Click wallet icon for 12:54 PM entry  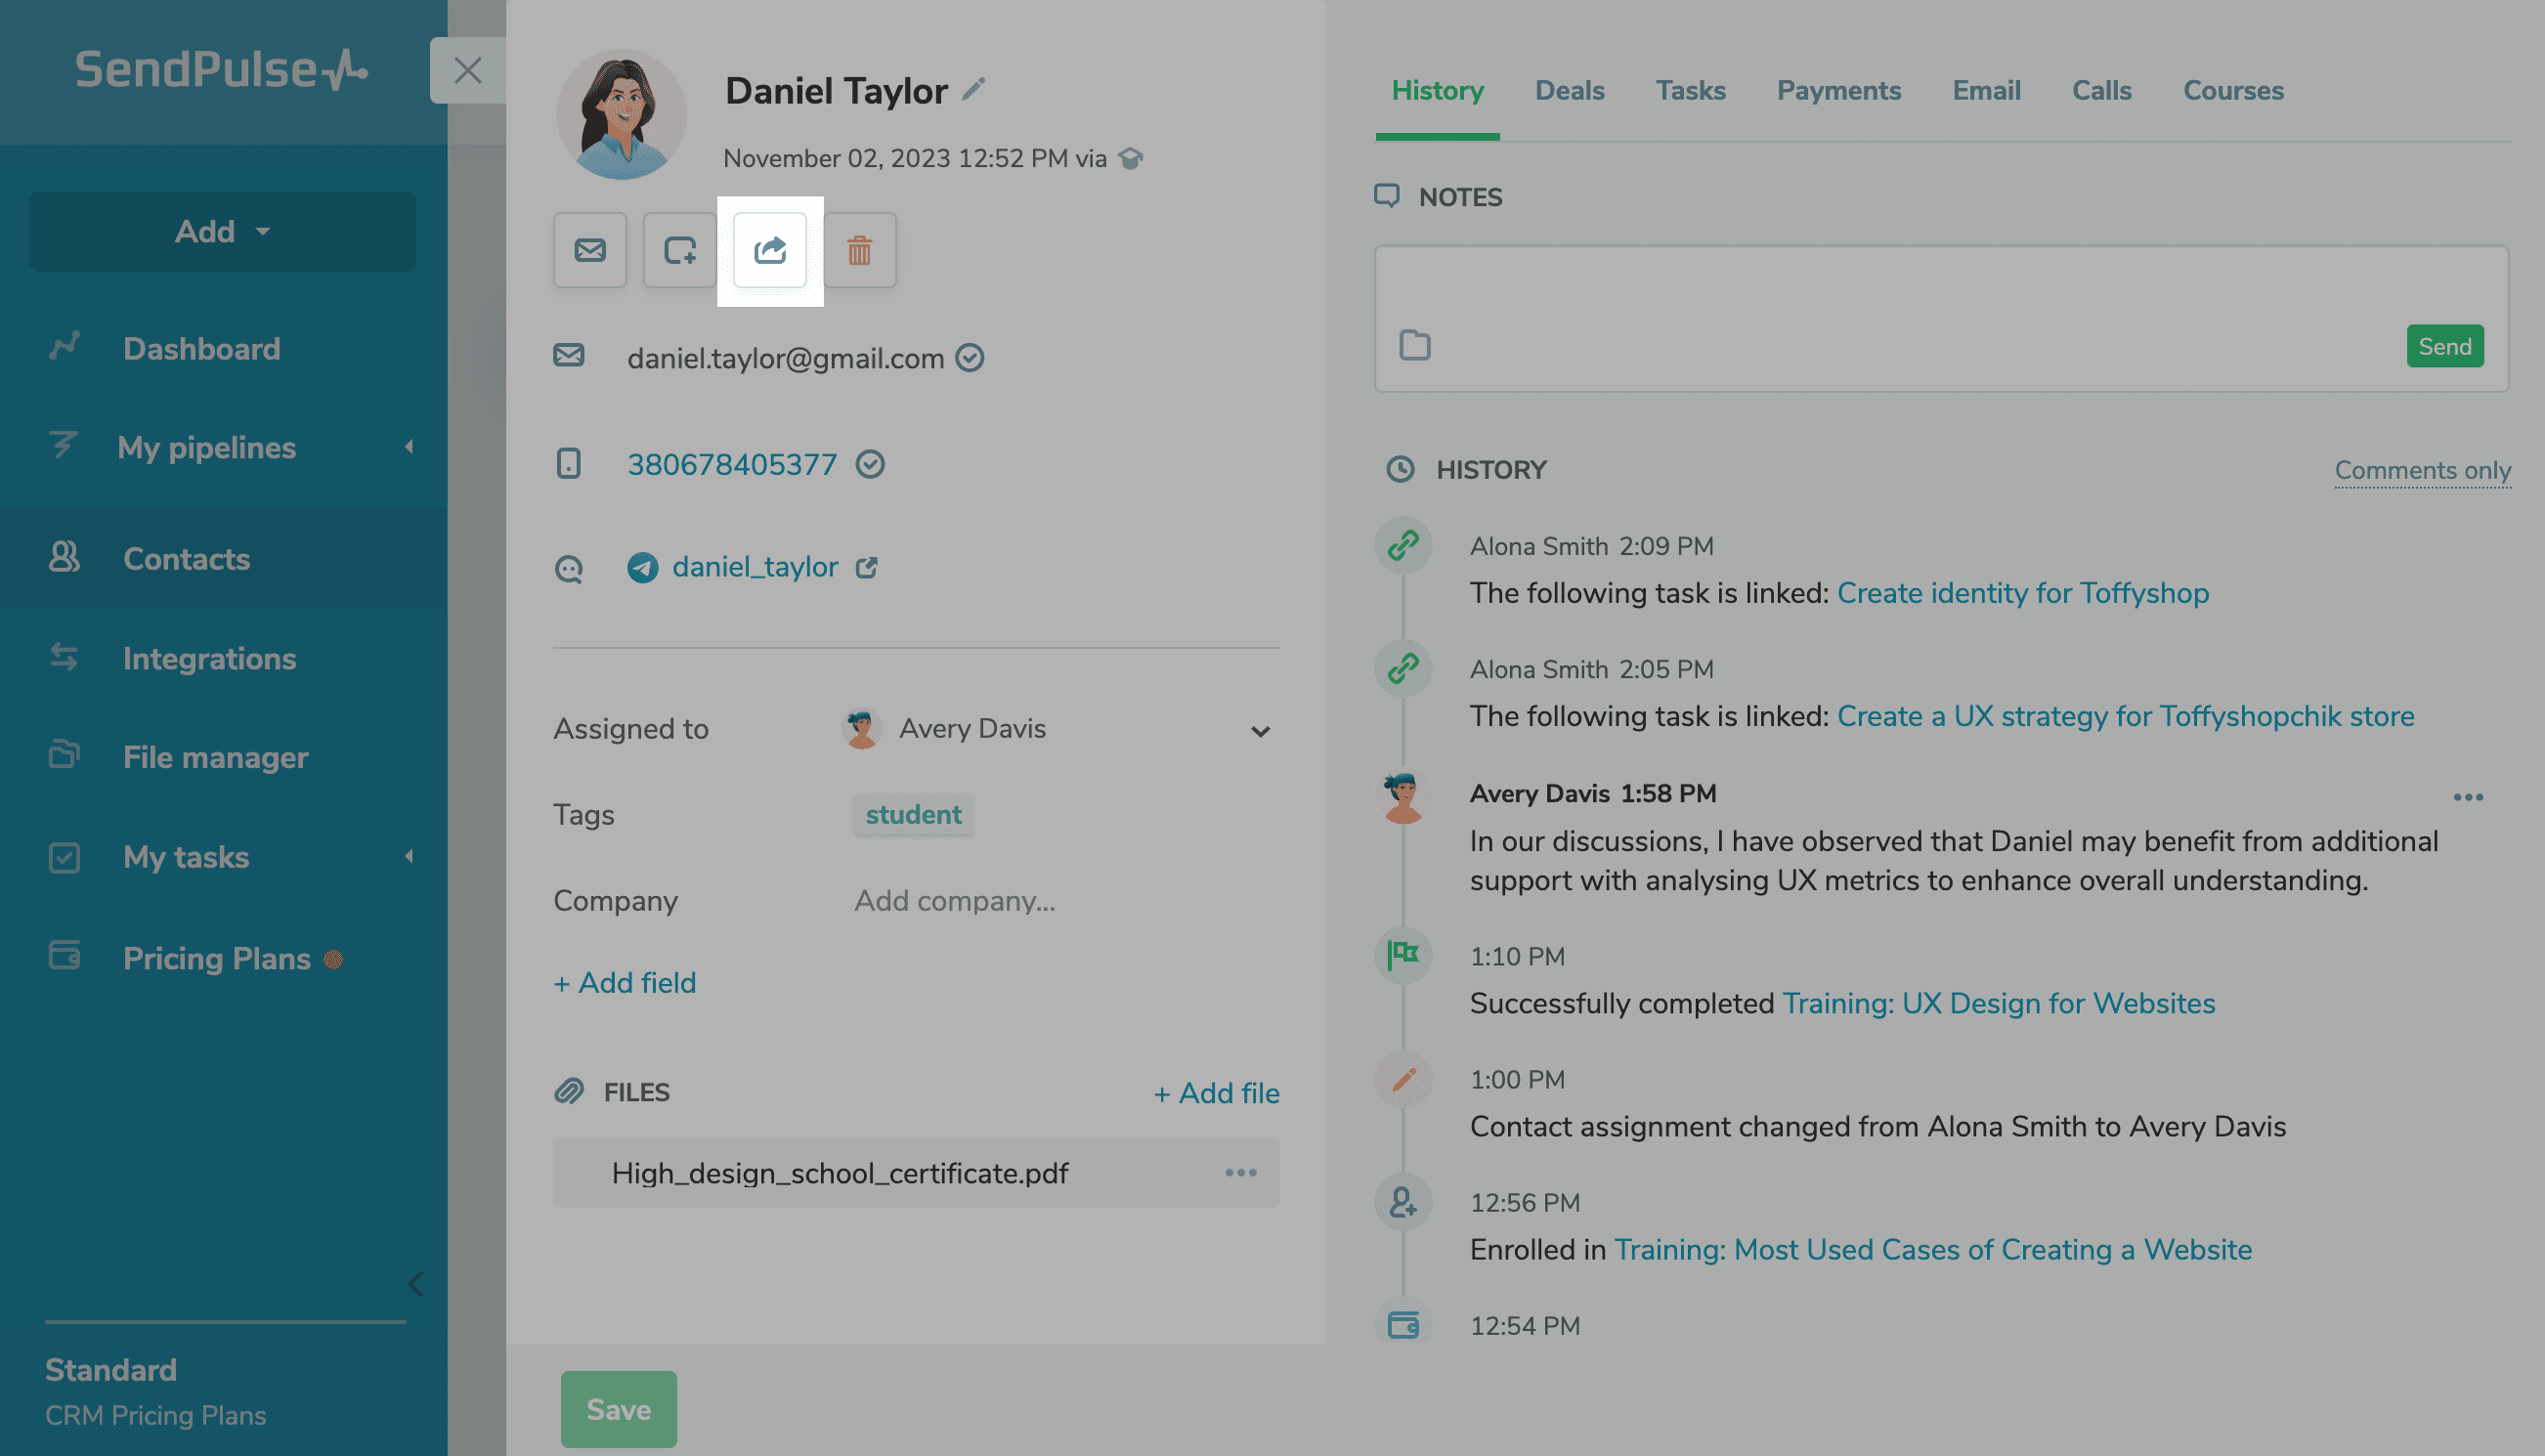click(x=1403, y=1326)
